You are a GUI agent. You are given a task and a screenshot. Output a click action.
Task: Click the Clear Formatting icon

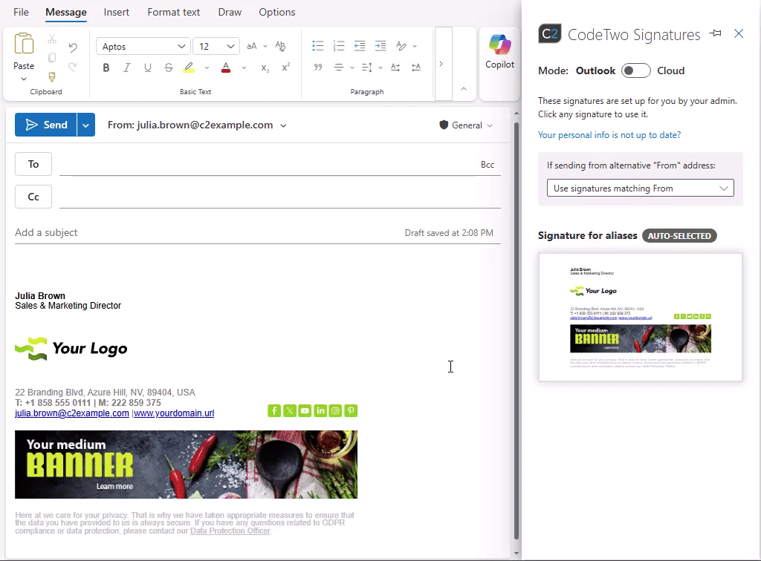point(280,46)
